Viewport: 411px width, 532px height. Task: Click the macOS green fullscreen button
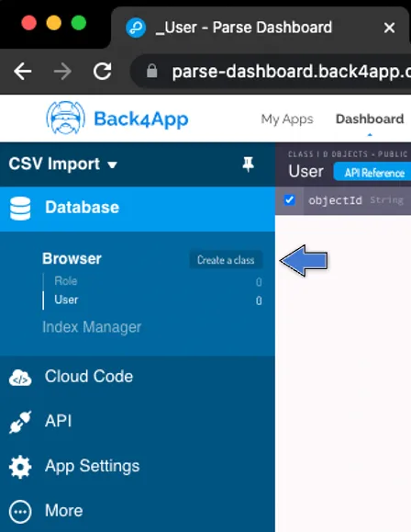[79, 23]
